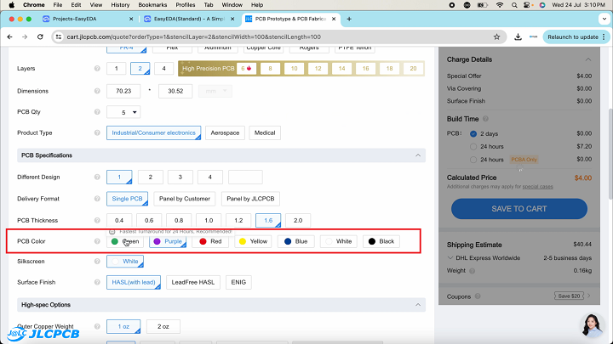Click the PCB Thickness help icon
The image size is (613, 344).
click(x=97, y=220)
